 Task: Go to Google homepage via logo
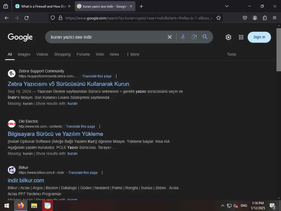tap(20, 37)
